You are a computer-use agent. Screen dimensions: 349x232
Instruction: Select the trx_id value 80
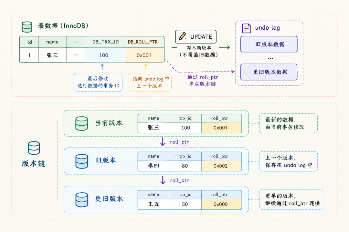coord(185,166)
